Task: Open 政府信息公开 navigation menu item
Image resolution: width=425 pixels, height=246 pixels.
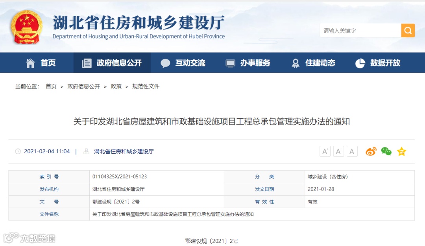Action: pos(112,63)
